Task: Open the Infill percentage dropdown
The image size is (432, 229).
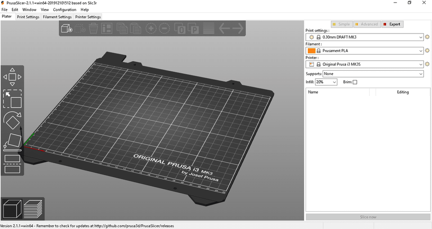Action: (326, 82)
